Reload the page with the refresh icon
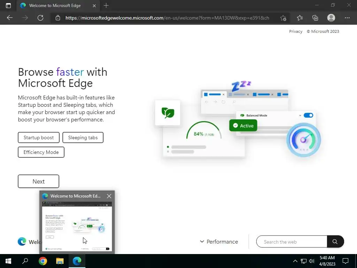 click(x=40, y=18)
